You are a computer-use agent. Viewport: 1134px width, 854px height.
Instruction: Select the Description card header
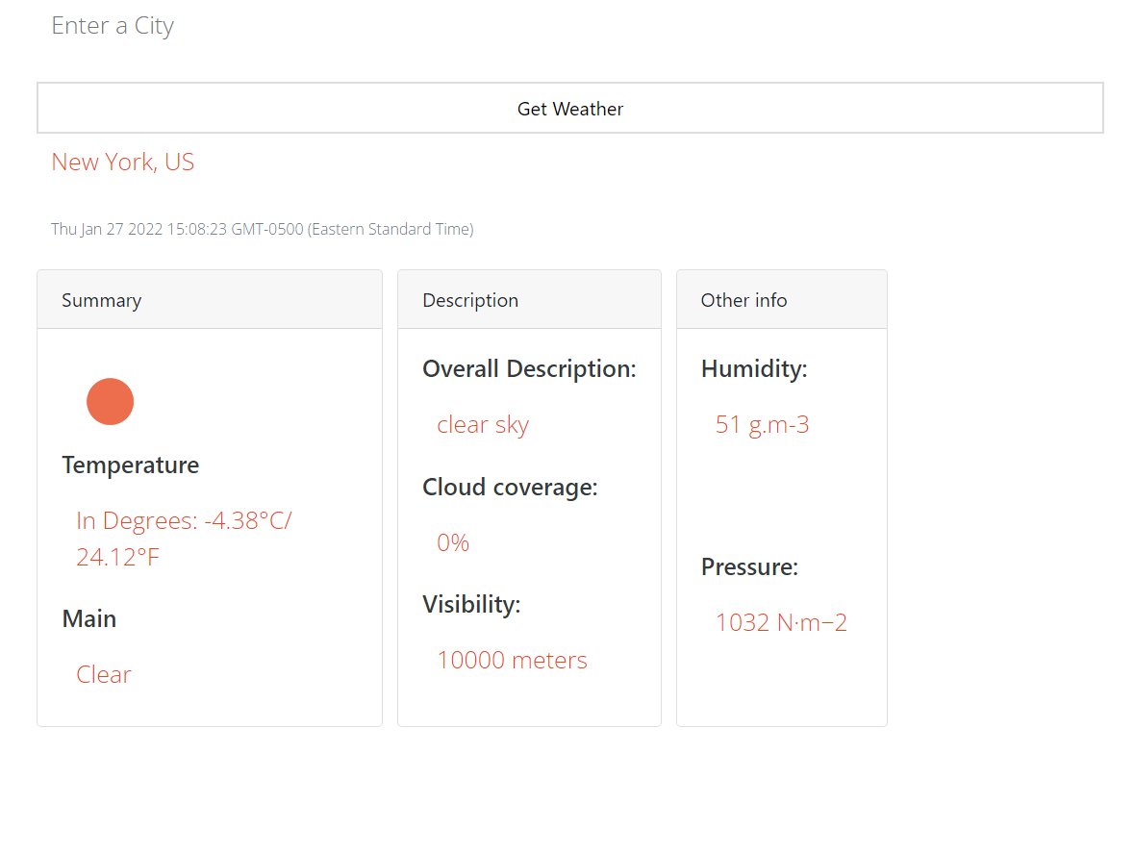(x=470, y=300)
